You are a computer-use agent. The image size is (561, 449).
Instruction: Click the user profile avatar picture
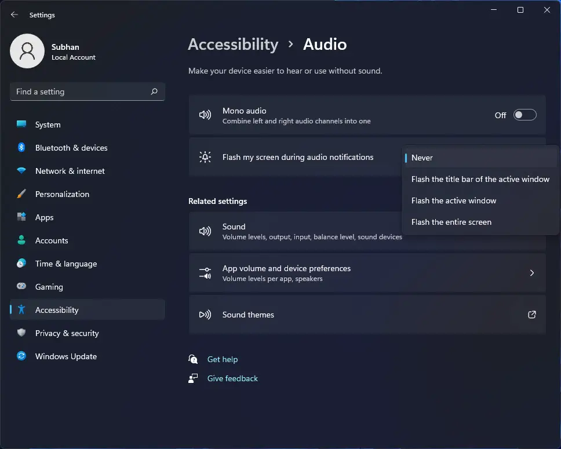27,51
